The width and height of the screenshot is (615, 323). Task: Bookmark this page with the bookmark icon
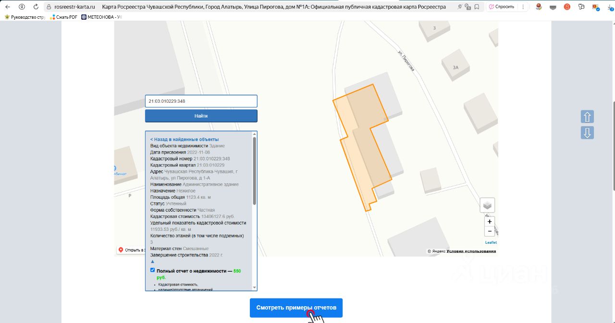(x=477, y=7)
